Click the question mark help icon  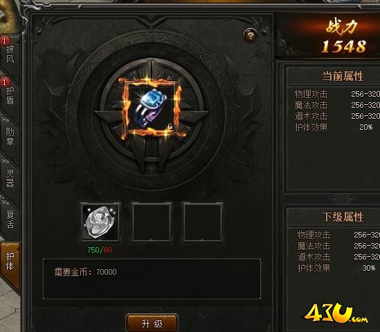(251, 36)
